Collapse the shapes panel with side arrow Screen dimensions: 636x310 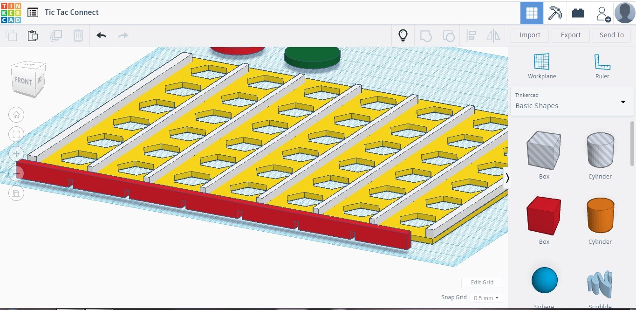coord(507,178)
